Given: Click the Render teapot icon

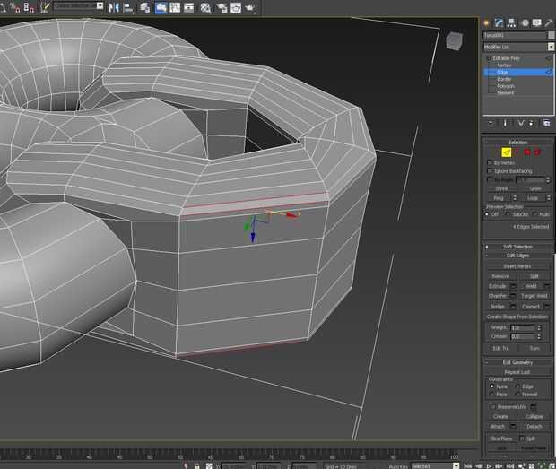Looking at the screenshot, I should (x=249, y=8).
